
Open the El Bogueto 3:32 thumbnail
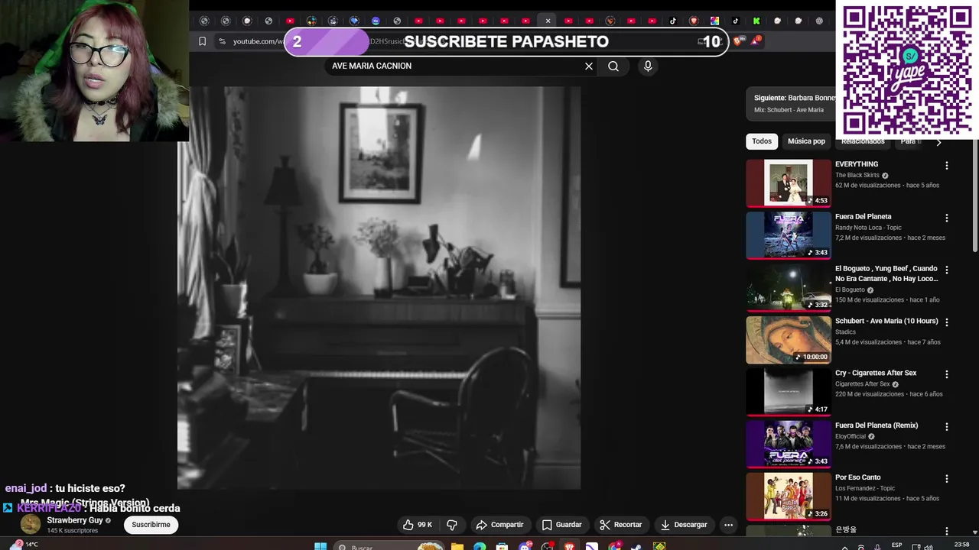pos(789,287)
